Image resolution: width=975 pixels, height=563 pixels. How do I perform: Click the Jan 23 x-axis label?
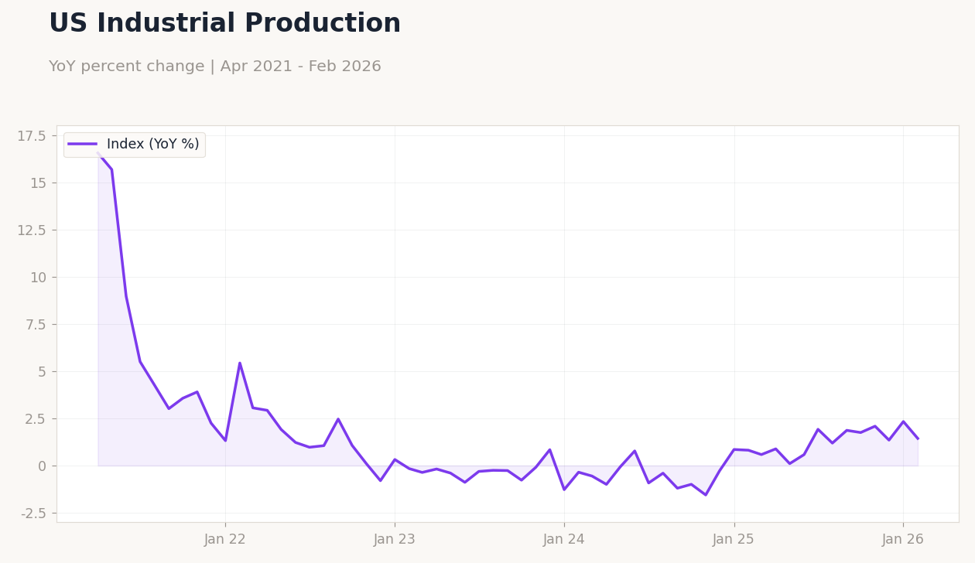(395, 540)
